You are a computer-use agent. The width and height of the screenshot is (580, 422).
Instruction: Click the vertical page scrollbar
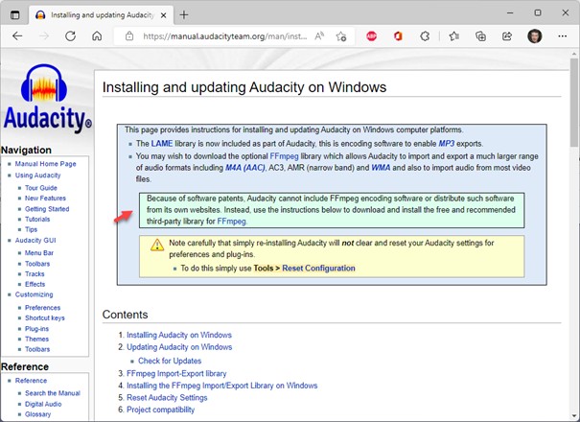(573, 240)
